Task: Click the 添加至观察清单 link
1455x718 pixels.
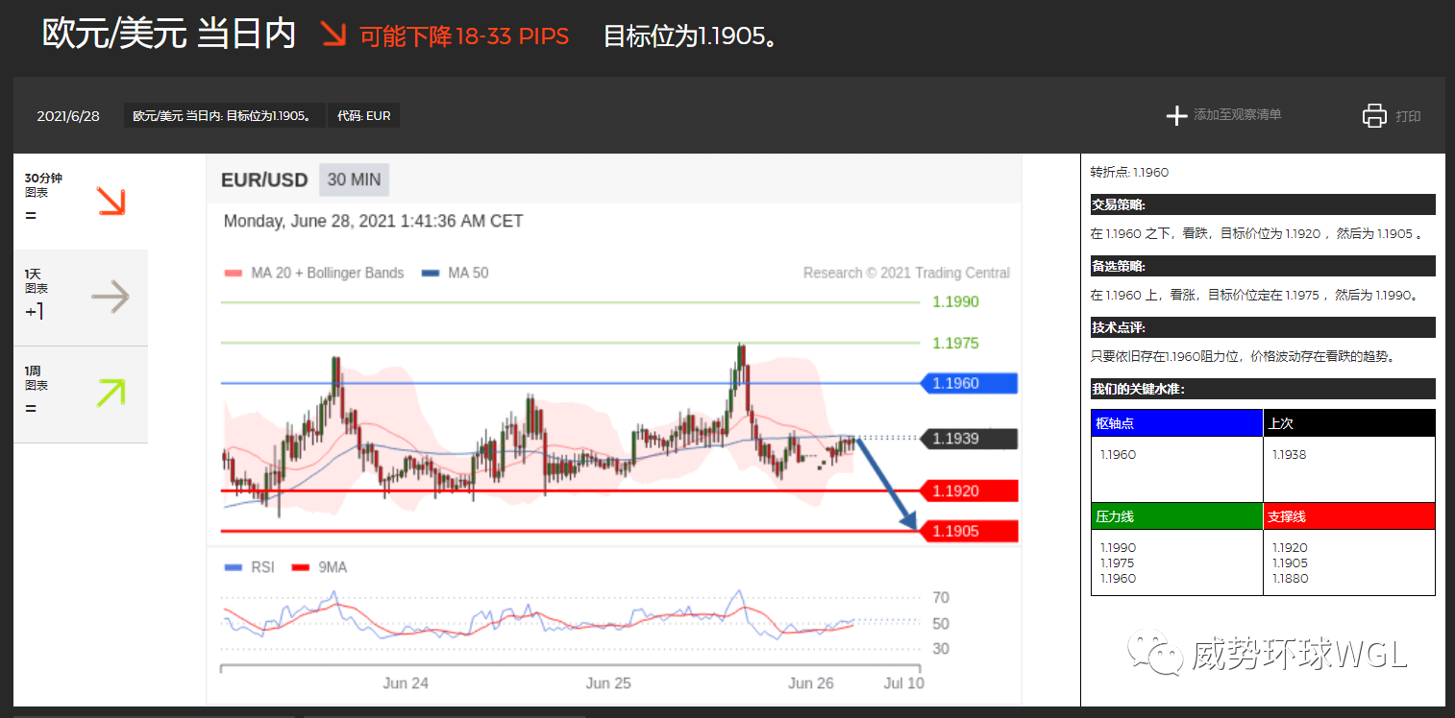Action: [1236, 115]
